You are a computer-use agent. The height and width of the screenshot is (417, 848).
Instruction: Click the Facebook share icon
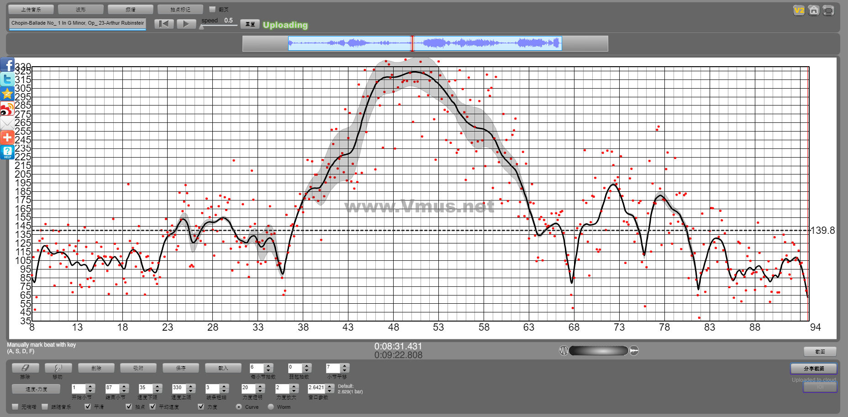click(7, 65)
